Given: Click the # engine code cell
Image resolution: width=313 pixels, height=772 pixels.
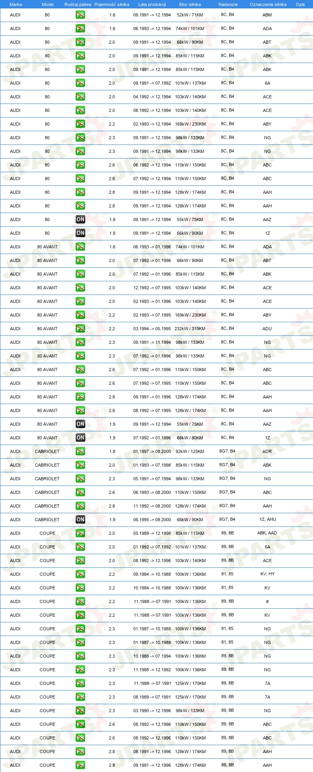Looking at the screenshot, I should (267, 601).
